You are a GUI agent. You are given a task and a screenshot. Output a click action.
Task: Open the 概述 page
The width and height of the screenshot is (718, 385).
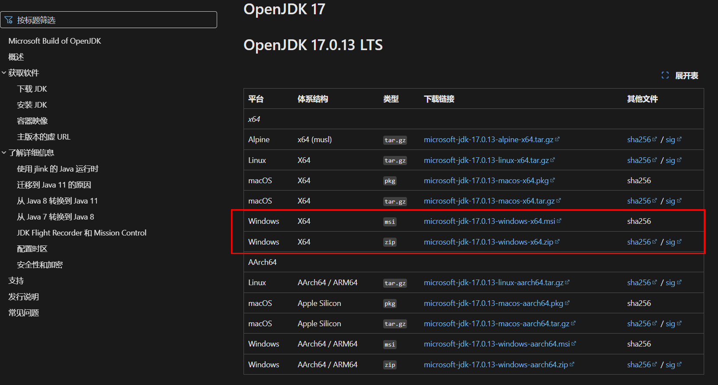click(16, 57)
